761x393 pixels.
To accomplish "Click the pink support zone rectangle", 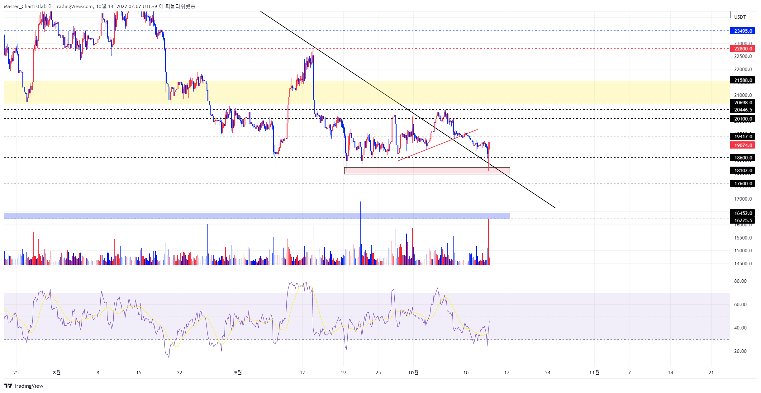I will pos(427,171).
